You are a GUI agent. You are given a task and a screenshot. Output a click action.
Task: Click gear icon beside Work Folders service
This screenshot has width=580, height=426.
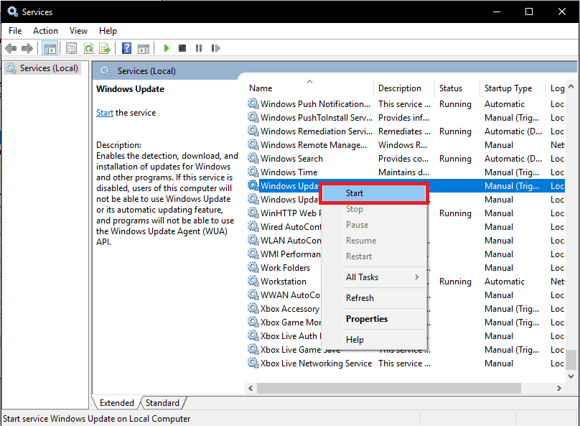pos(253,267)
